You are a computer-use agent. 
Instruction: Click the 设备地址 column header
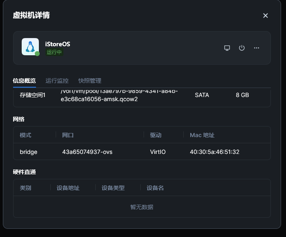coord(68,188)
